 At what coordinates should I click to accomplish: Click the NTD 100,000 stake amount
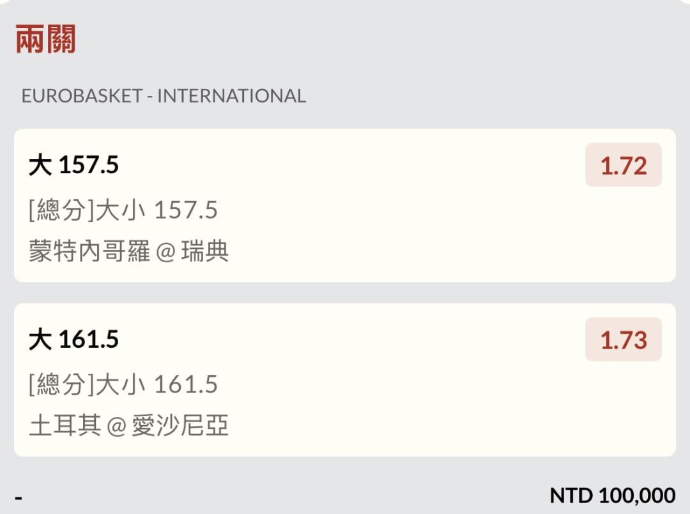(613, 495)
